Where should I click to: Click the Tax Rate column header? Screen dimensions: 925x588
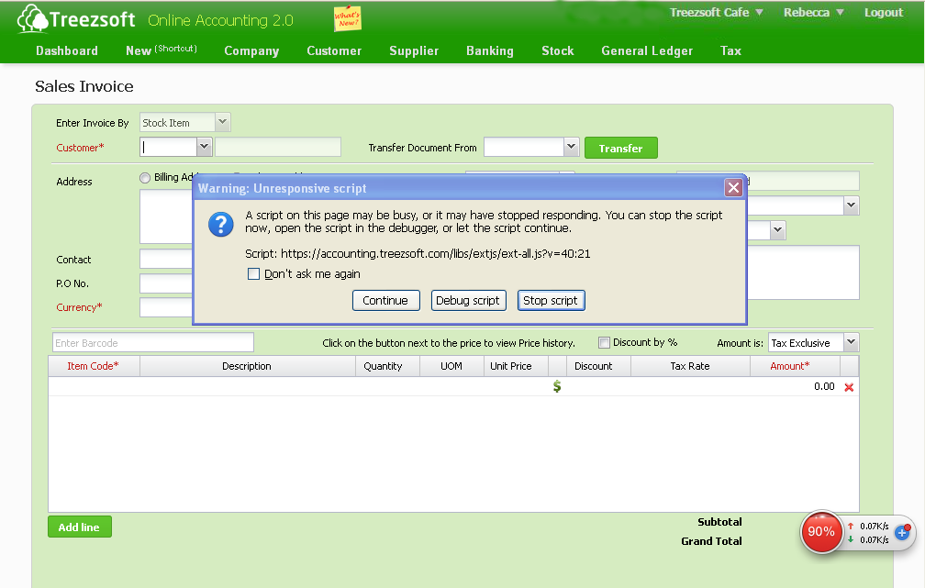[x=690, y=366]
